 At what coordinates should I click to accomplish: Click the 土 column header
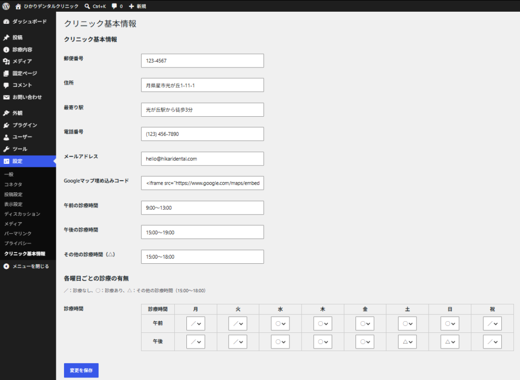pyautogui.click(x=407, y=309)
